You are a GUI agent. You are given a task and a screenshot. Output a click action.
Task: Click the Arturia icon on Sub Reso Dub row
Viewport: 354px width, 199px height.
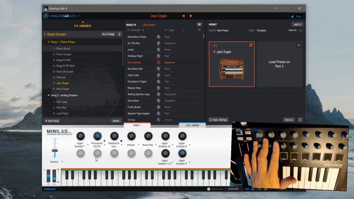[159, 69]
